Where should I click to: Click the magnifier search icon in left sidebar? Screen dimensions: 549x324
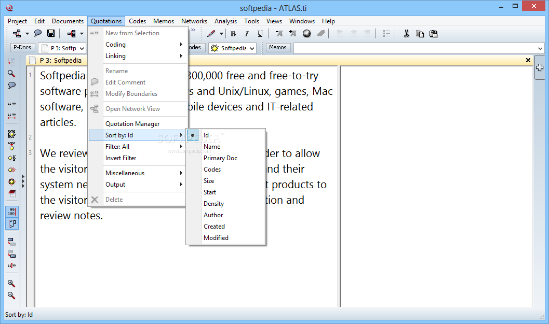(11, 74)
